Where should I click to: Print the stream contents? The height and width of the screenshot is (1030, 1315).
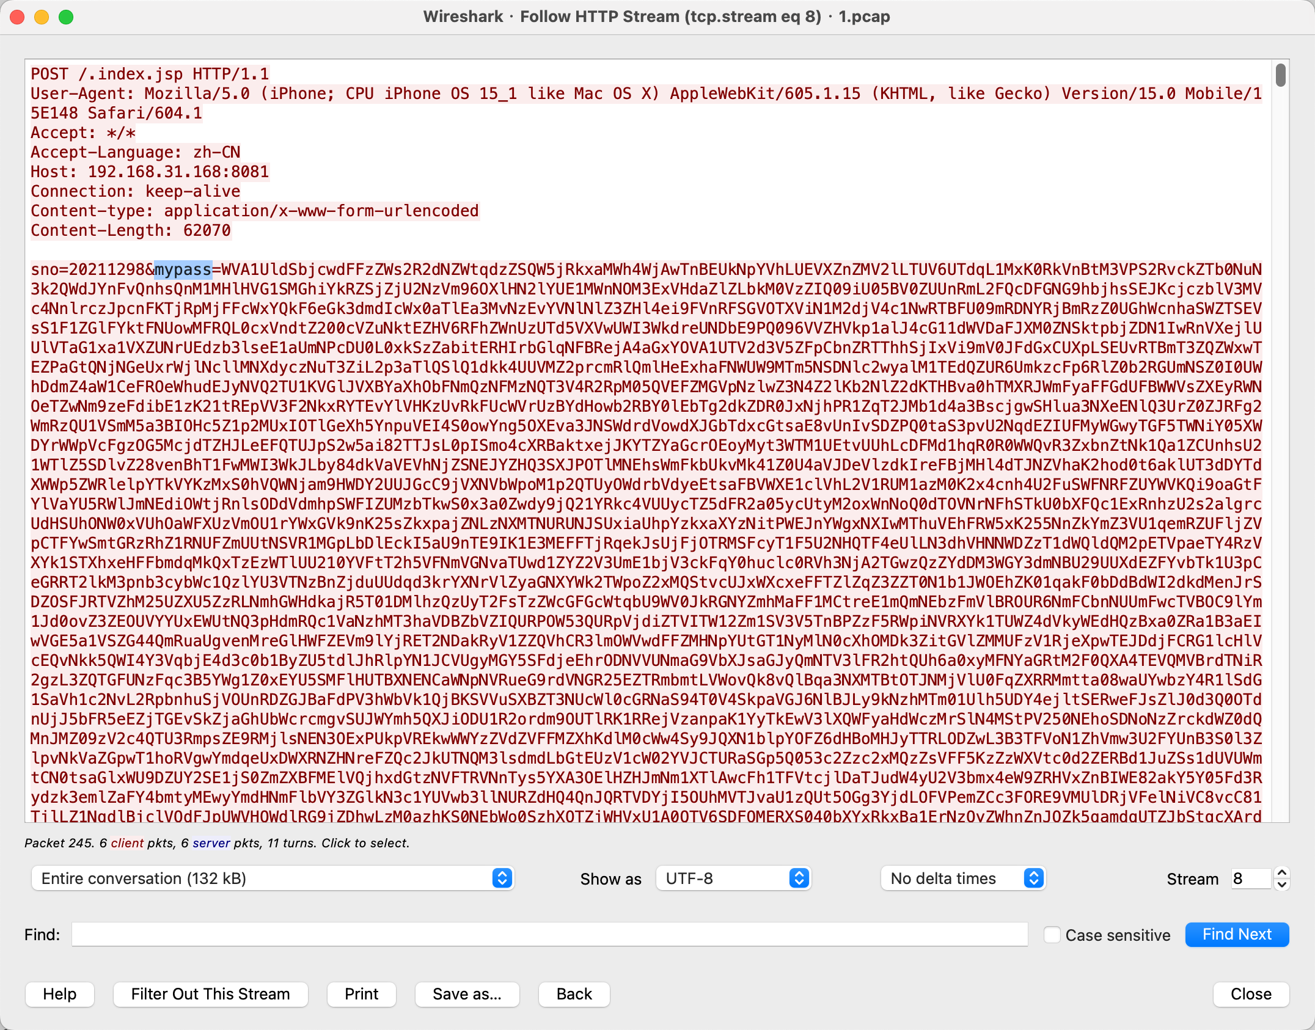[x=361, y=994]
